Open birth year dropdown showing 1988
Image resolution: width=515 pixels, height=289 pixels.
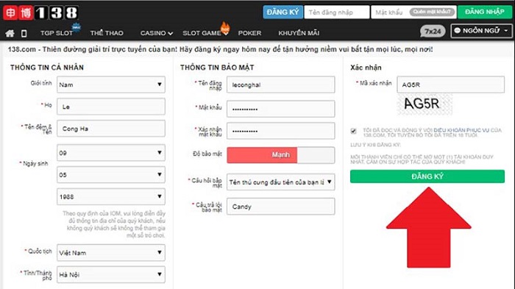(111, 197)
